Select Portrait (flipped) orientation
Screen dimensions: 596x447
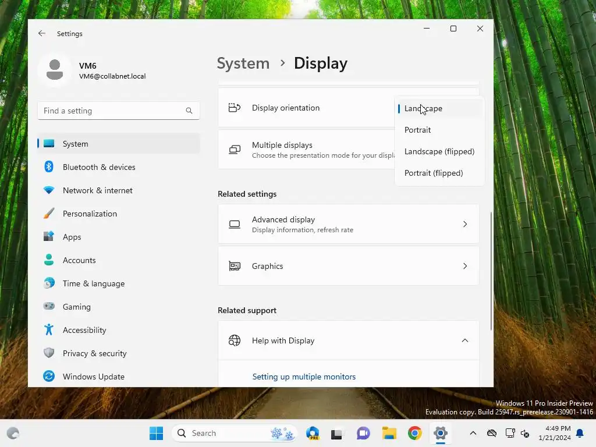[439, 173]
